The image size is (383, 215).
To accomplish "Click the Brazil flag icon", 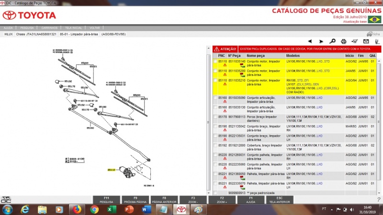I will 374,19.
